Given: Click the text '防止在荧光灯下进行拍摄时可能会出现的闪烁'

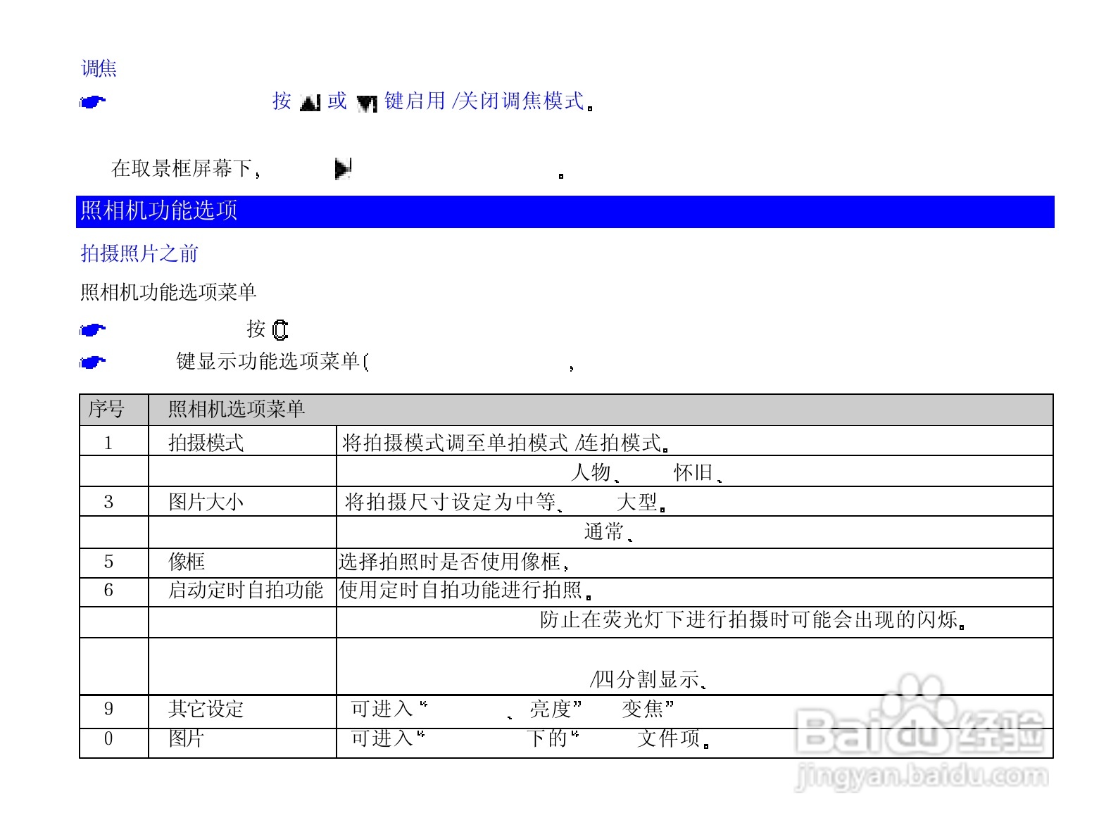Looking at the screenshot, I should tap(749, 619).
